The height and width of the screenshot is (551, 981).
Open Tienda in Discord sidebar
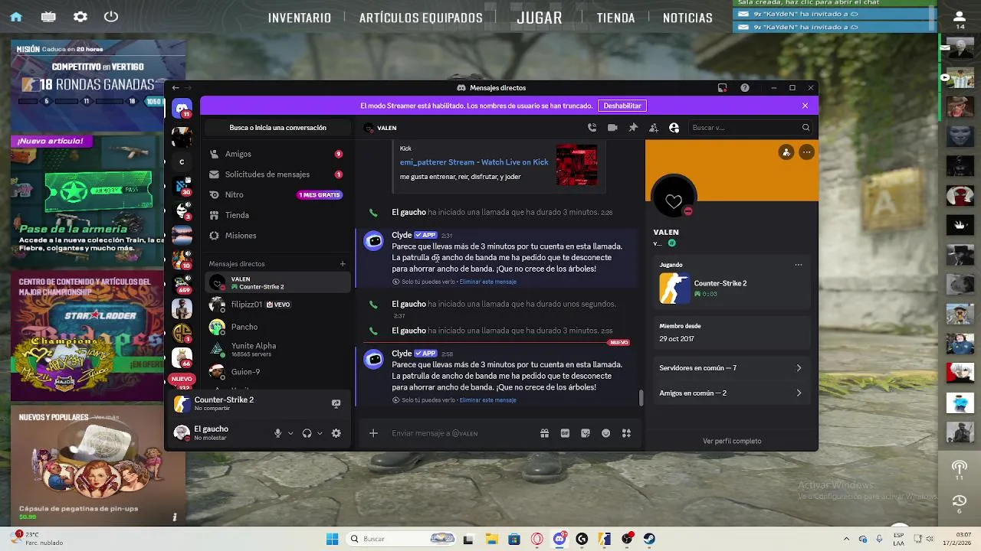(x=276, y=215)
